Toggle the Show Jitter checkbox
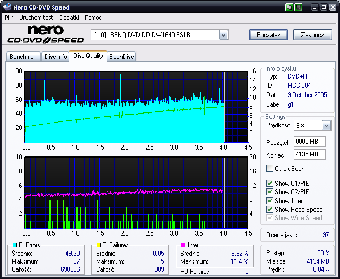Screen dimensions: 340x279 click(269, 200)
